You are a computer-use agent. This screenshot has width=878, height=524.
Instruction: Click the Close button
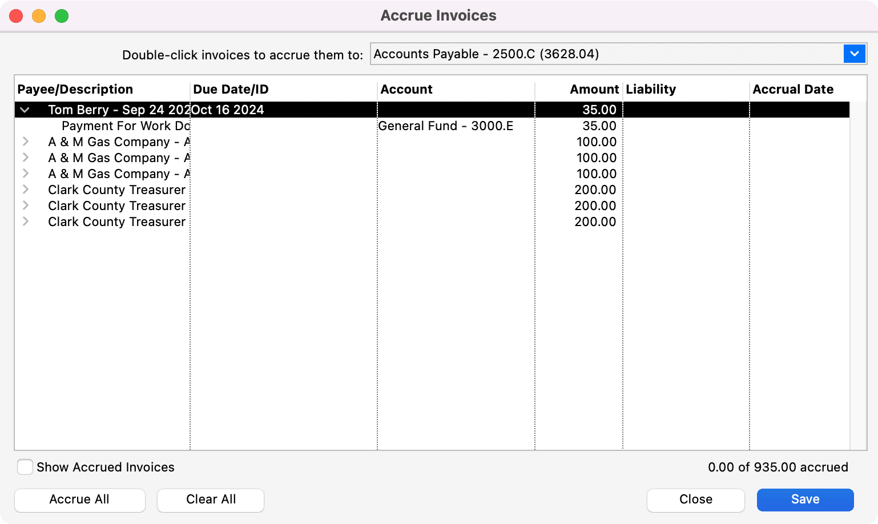tap(695, 499)
